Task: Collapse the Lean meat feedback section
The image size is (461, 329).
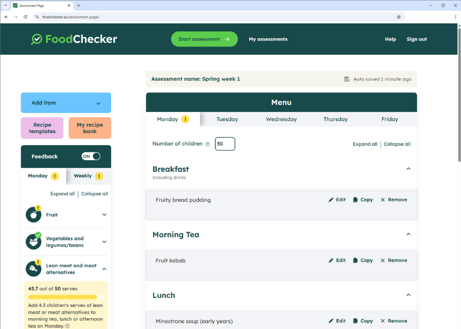Action: click(104, 269)
